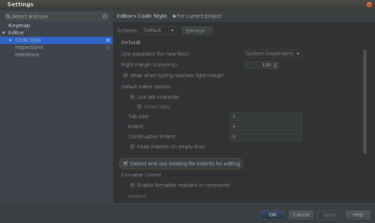The height and width of the screenshot is (223, 375).
Task: Clear the settings search field
Action: pos(105,16)
